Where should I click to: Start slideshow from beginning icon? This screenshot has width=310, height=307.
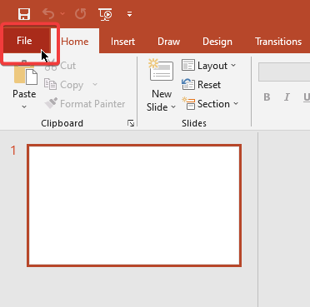[105, 14]
